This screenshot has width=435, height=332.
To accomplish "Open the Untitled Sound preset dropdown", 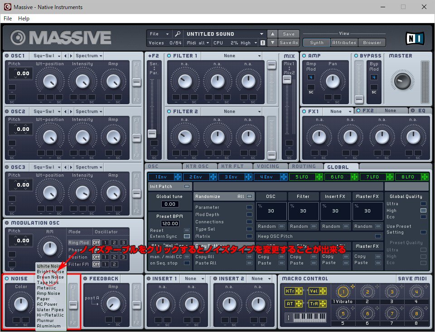I will point(224,34).
